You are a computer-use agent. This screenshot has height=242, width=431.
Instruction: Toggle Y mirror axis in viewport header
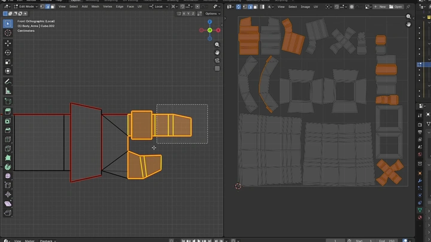(189, 13)
